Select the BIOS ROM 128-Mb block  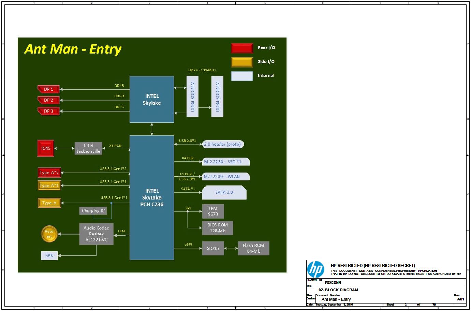click(218, 228)
